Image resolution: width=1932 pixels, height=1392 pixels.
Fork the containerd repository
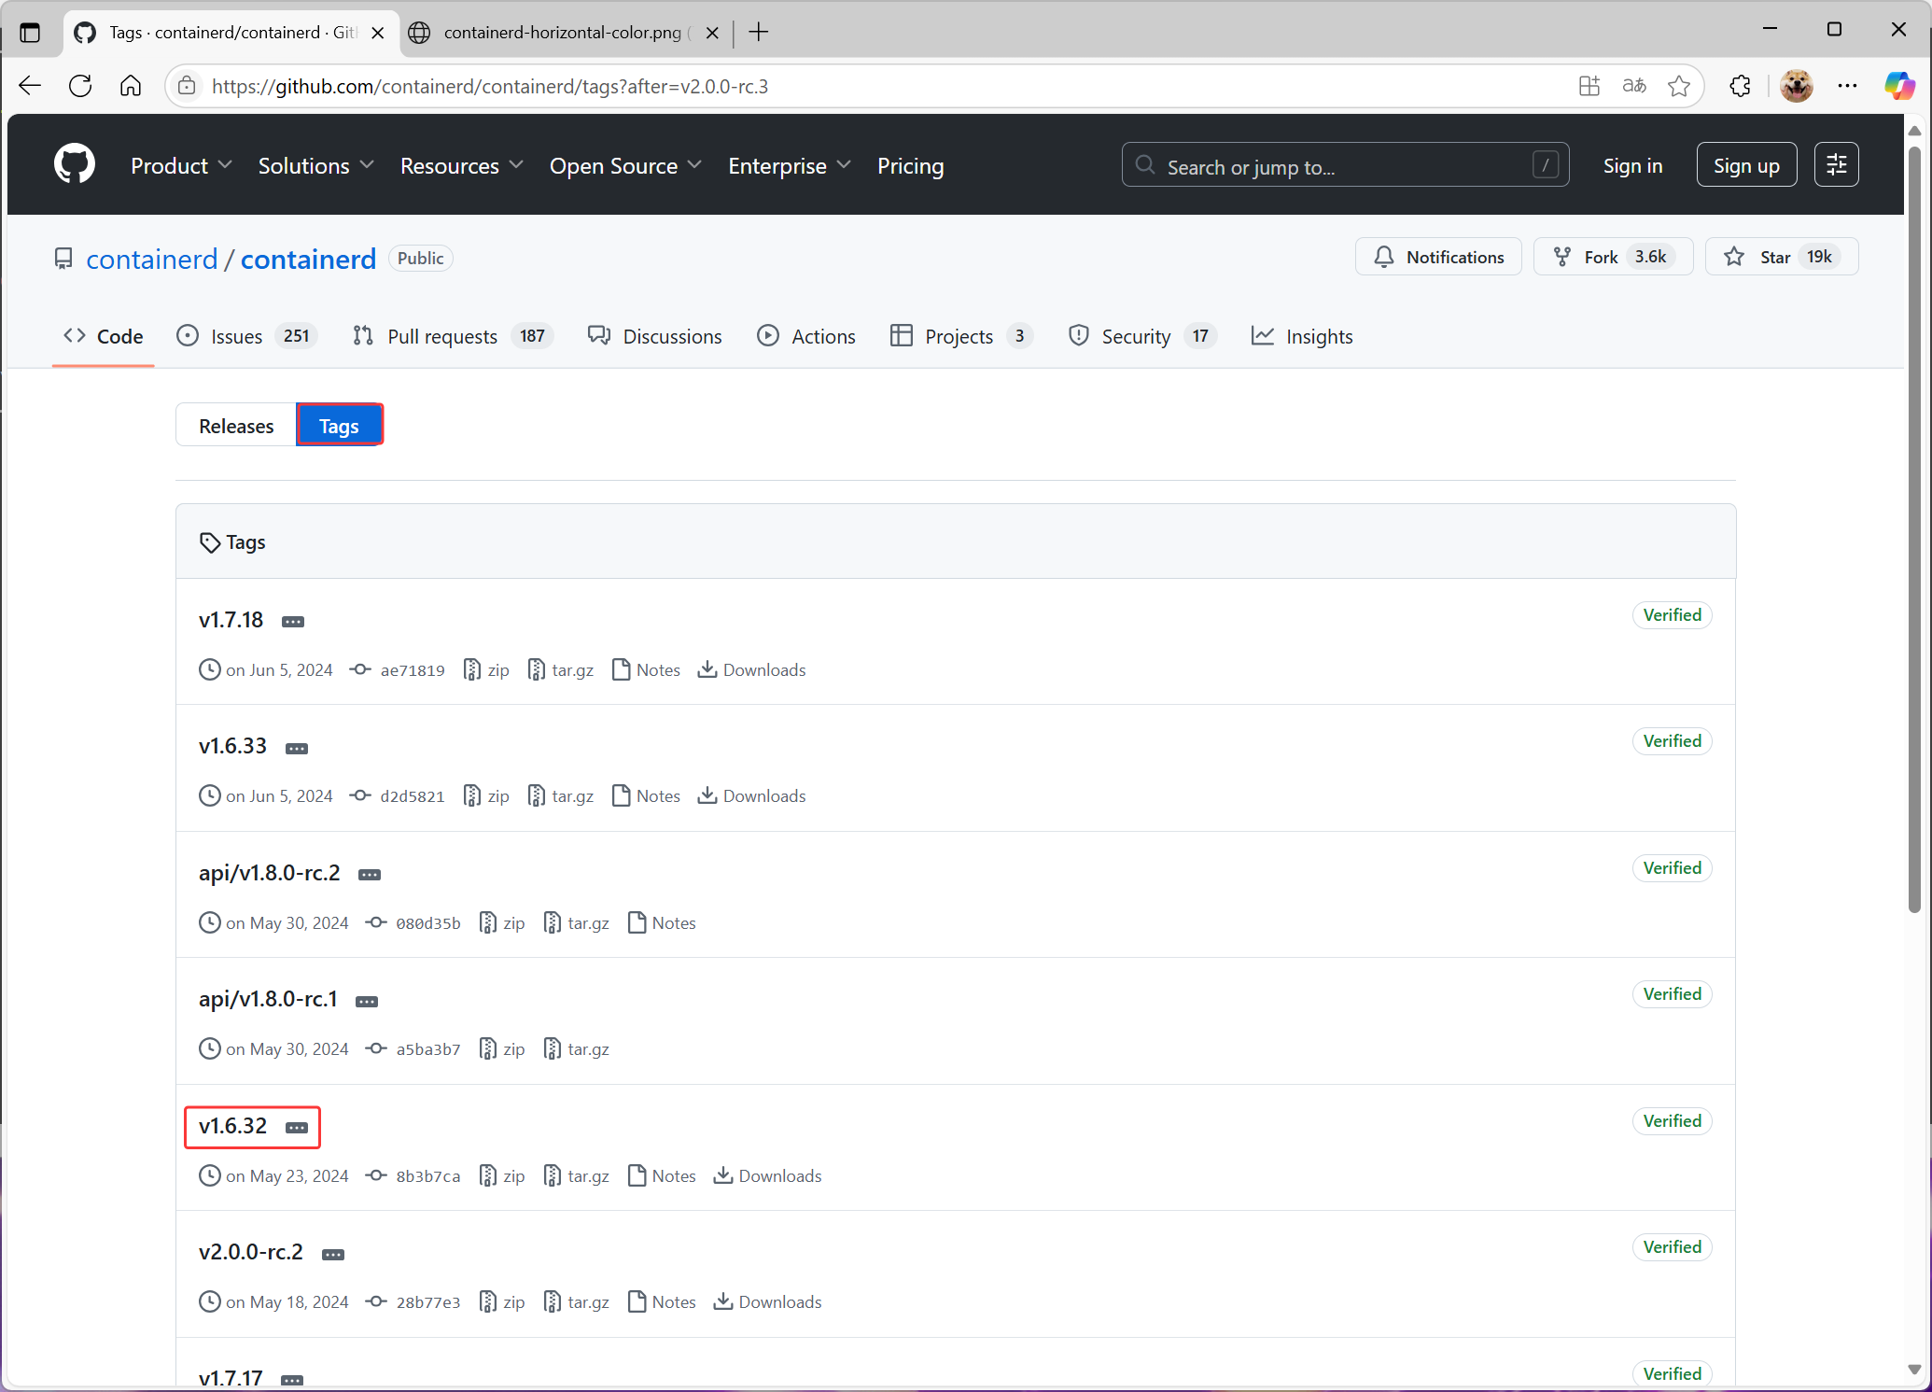point(1613,257)
